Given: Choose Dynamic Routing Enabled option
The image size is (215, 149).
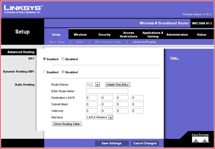Looking at the screenshot, I should click(x=44, y=72).
